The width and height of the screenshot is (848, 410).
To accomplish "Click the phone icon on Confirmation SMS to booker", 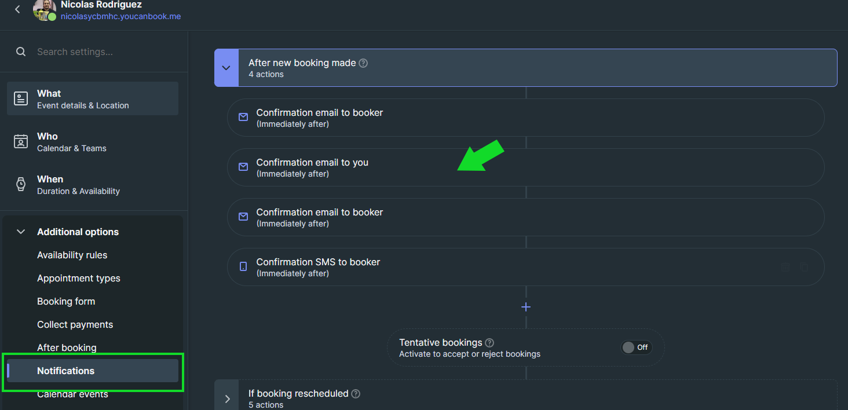I will pyautogui.click(x=243, y=266).
